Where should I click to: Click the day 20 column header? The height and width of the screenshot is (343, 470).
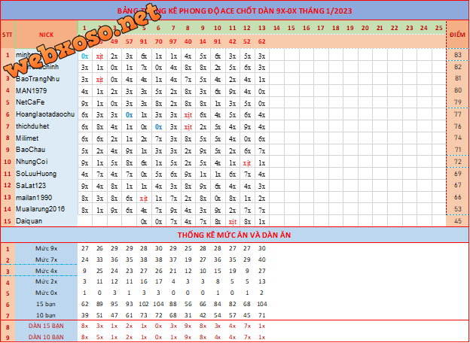[x=365, y=28]
